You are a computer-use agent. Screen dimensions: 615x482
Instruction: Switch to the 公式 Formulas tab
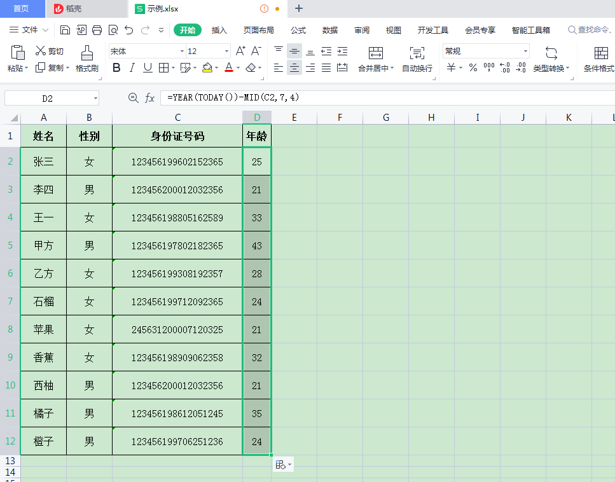coord(298,30)
